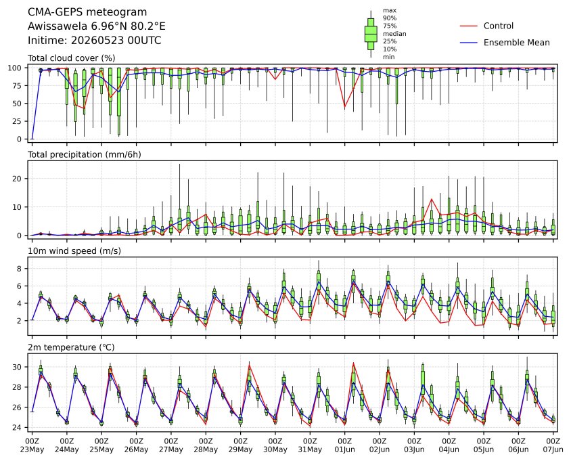Click the 00Z 26May axis label
Viewport: 571px width, 461px height.
pos(136,445)
